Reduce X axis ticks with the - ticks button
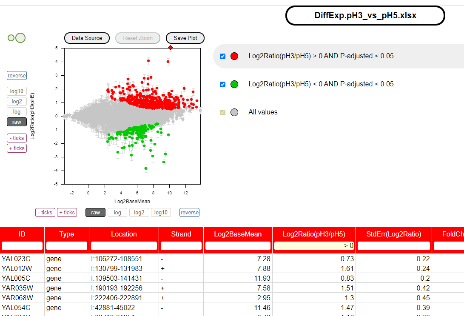The image size is (464, 316). tap(45, 213)
